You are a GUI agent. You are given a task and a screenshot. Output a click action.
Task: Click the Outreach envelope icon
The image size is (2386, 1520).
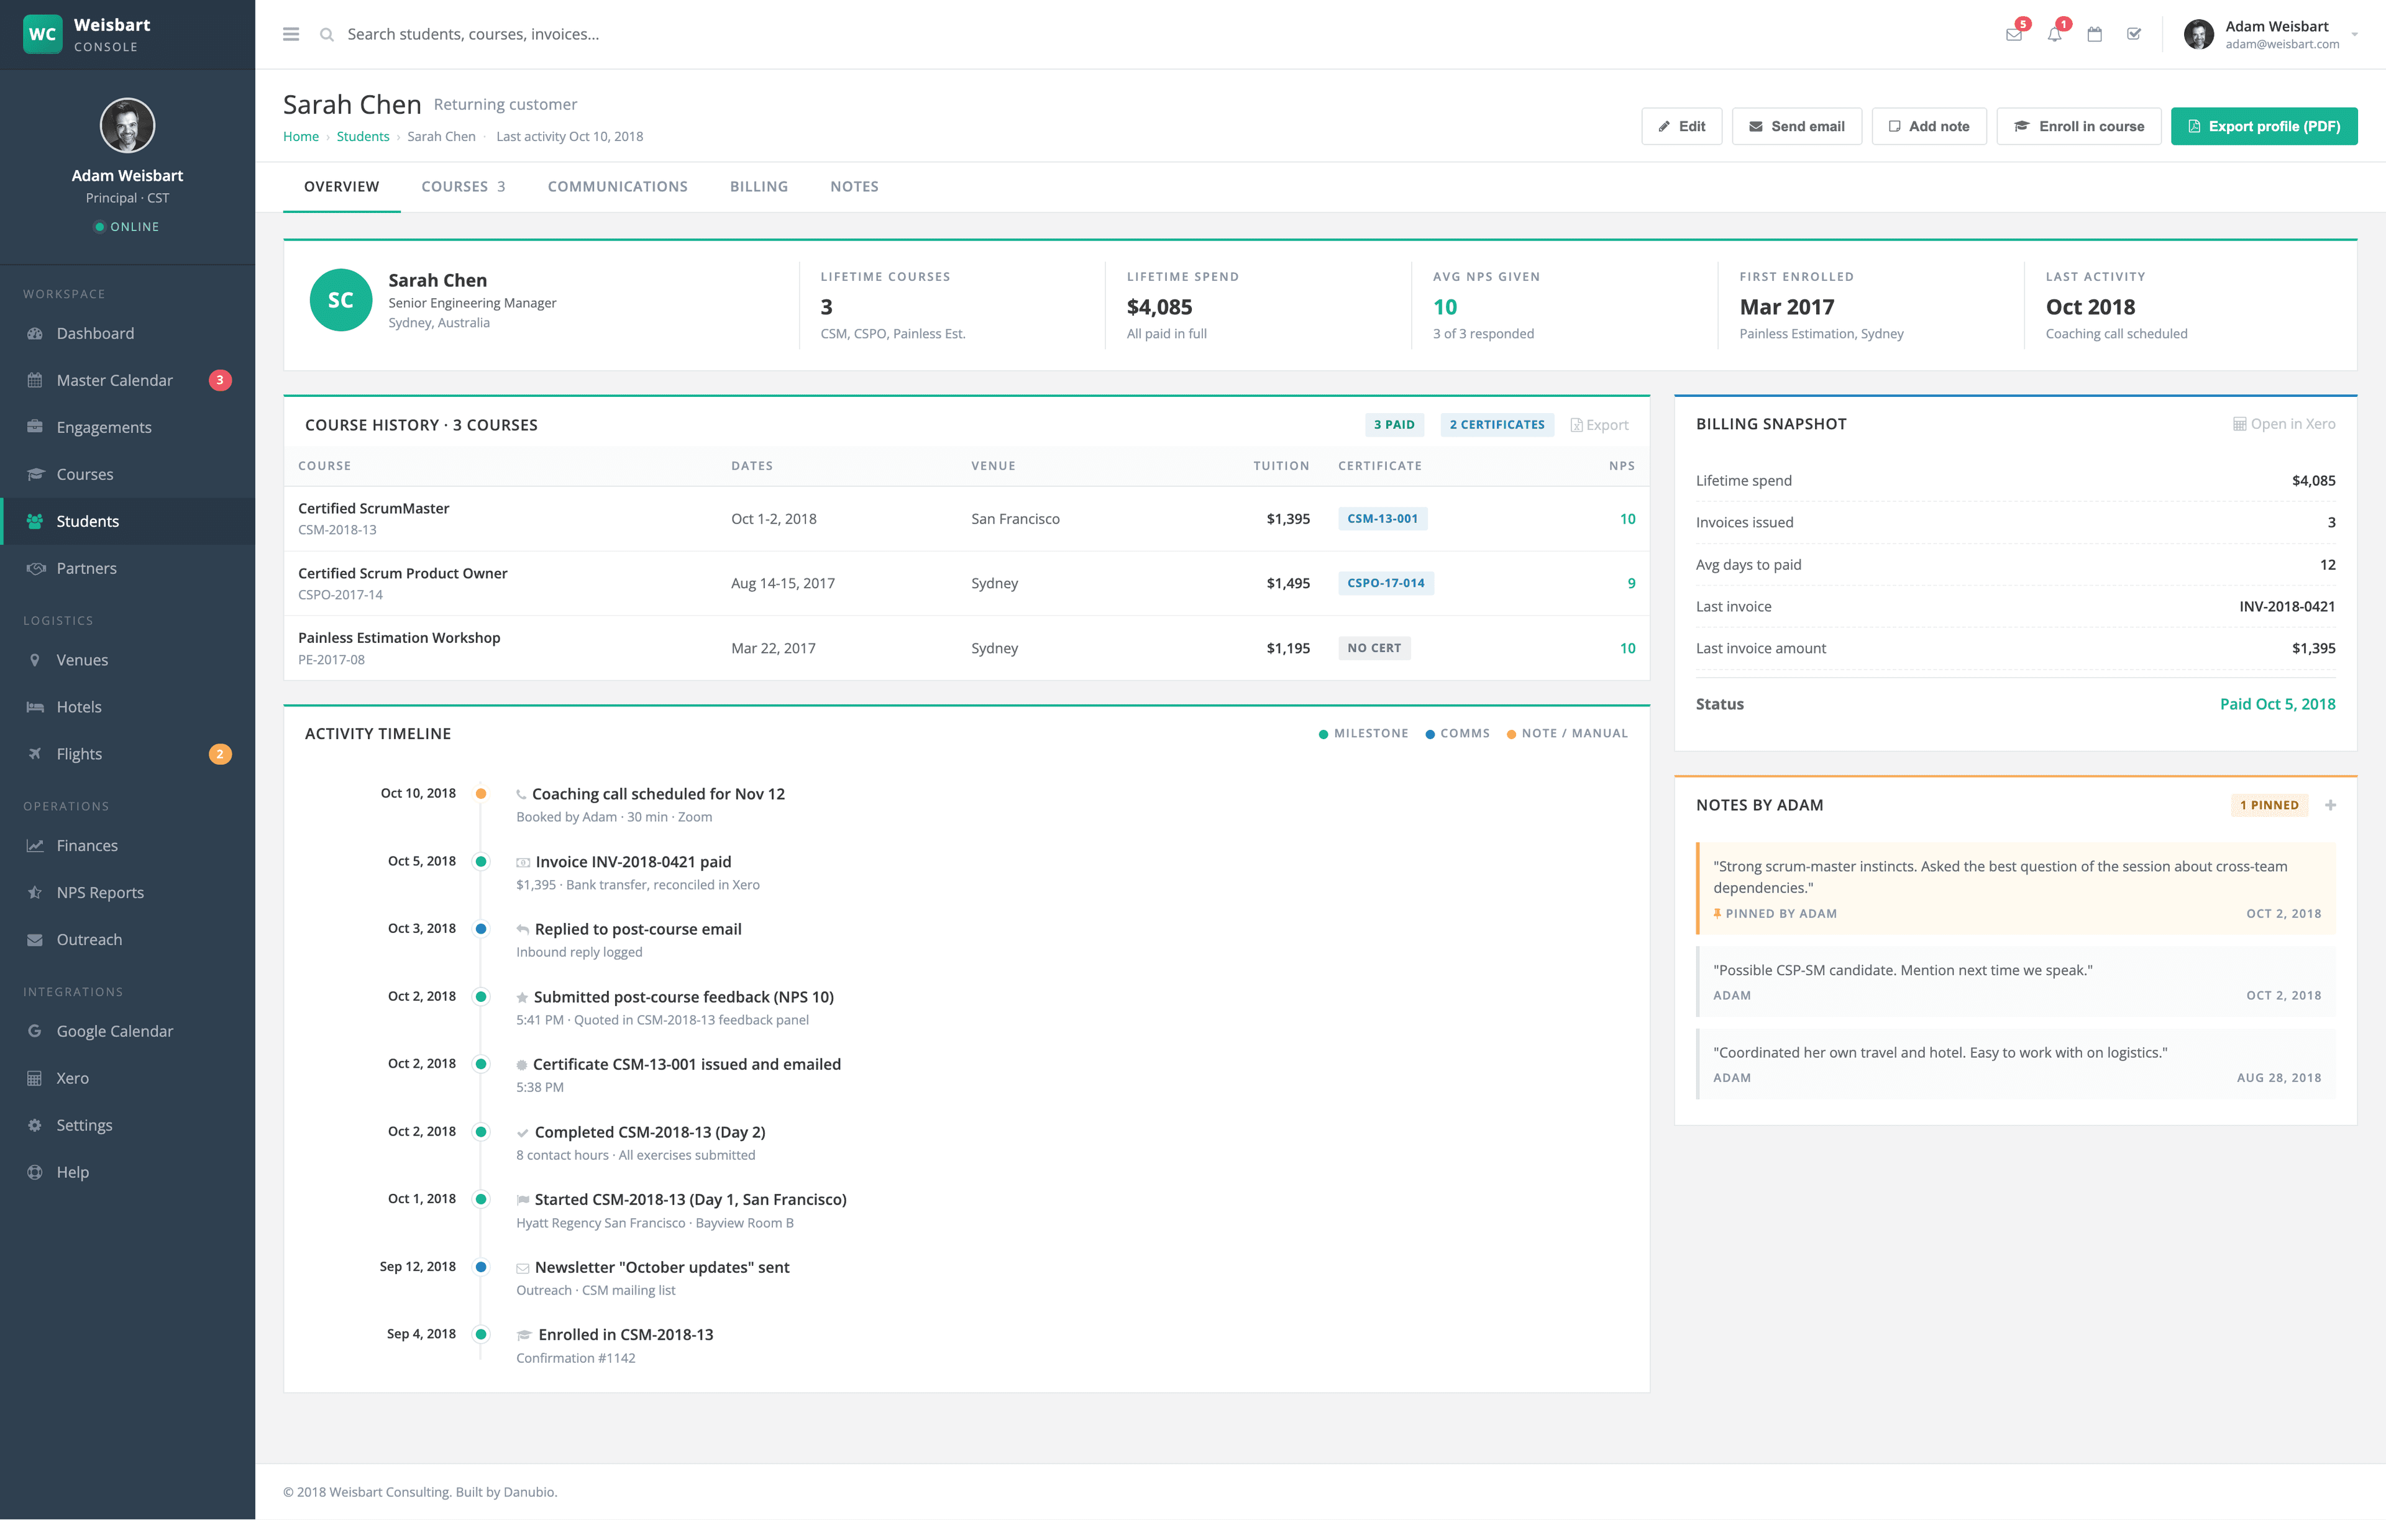(35, 939)
